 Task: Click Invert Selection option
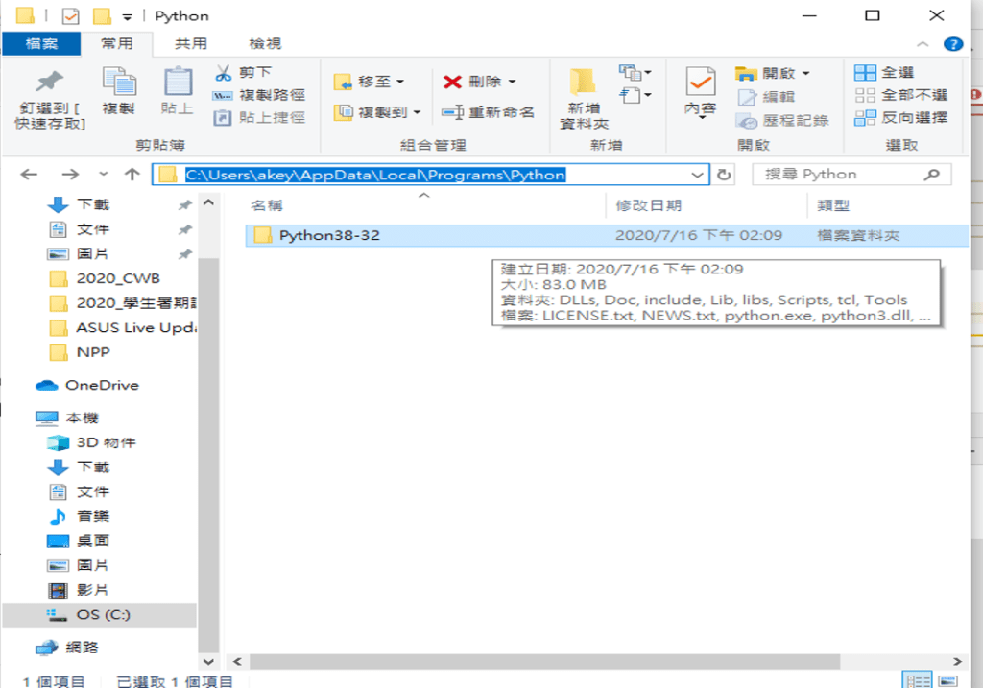click(x=865, y=117)
